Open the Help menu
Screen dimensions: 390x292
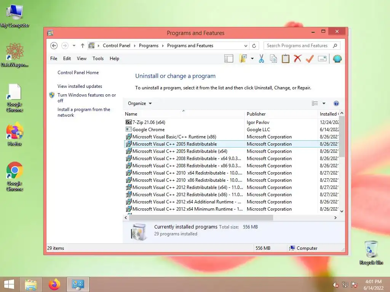(x=114, y=59)
